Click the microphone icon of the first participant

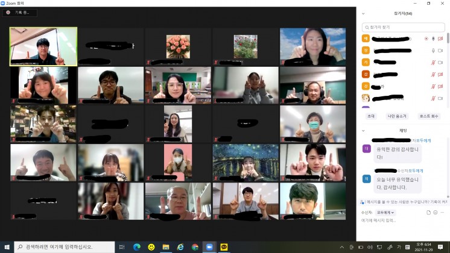click(433, 39)
